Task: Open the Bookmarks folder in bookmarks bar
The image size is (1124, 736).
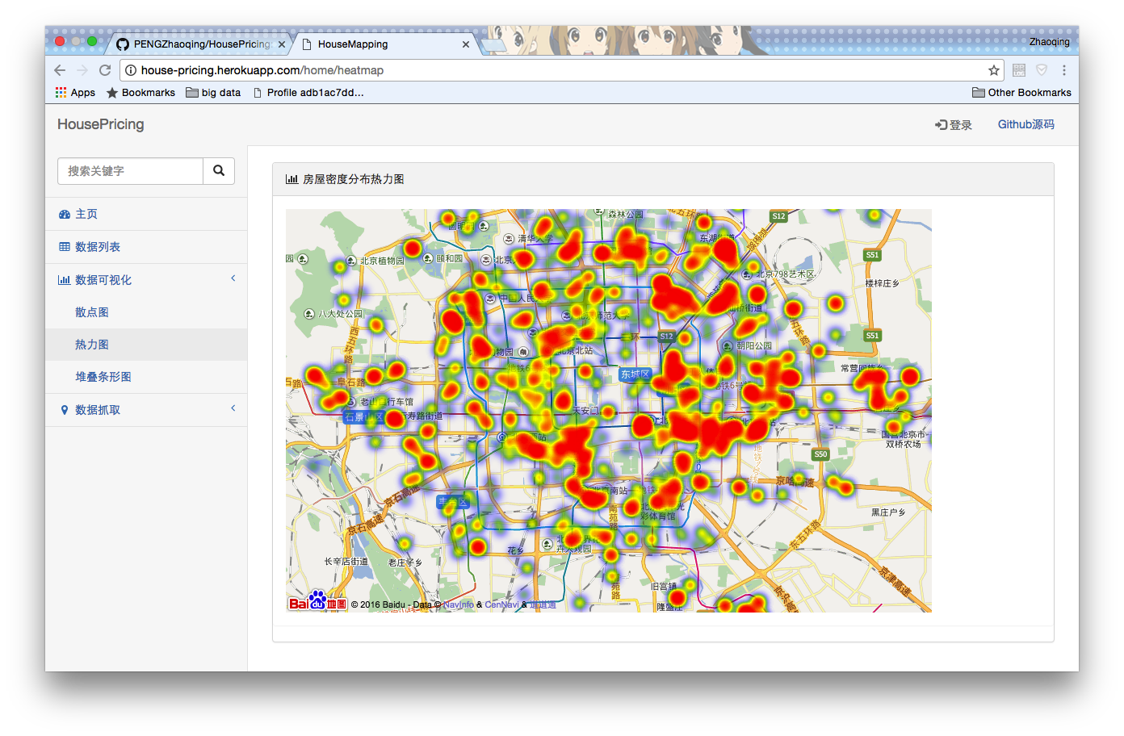Action: (x=141, y=93)
